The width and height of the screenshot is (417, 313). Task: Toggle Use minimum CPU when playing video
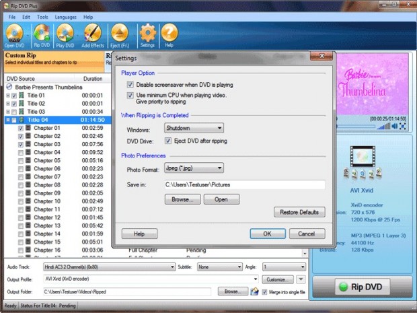[x=130, y=96]
